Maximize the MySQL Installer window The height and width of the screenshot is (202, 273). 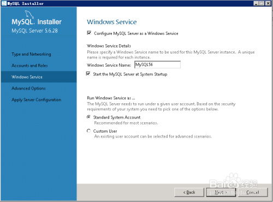point(262,3)
